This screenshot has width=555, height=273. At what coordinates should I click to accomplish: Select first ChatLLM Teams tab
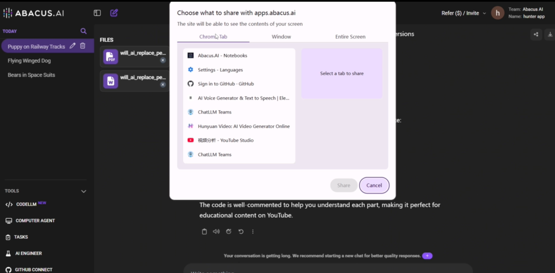coord(239,112)
